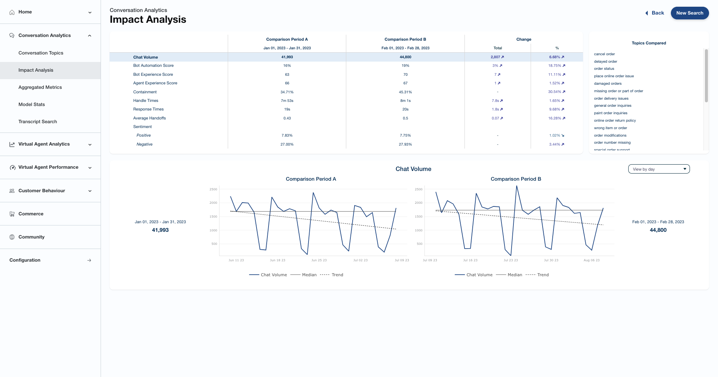Expand the Home menu chevron

point(90,13)
